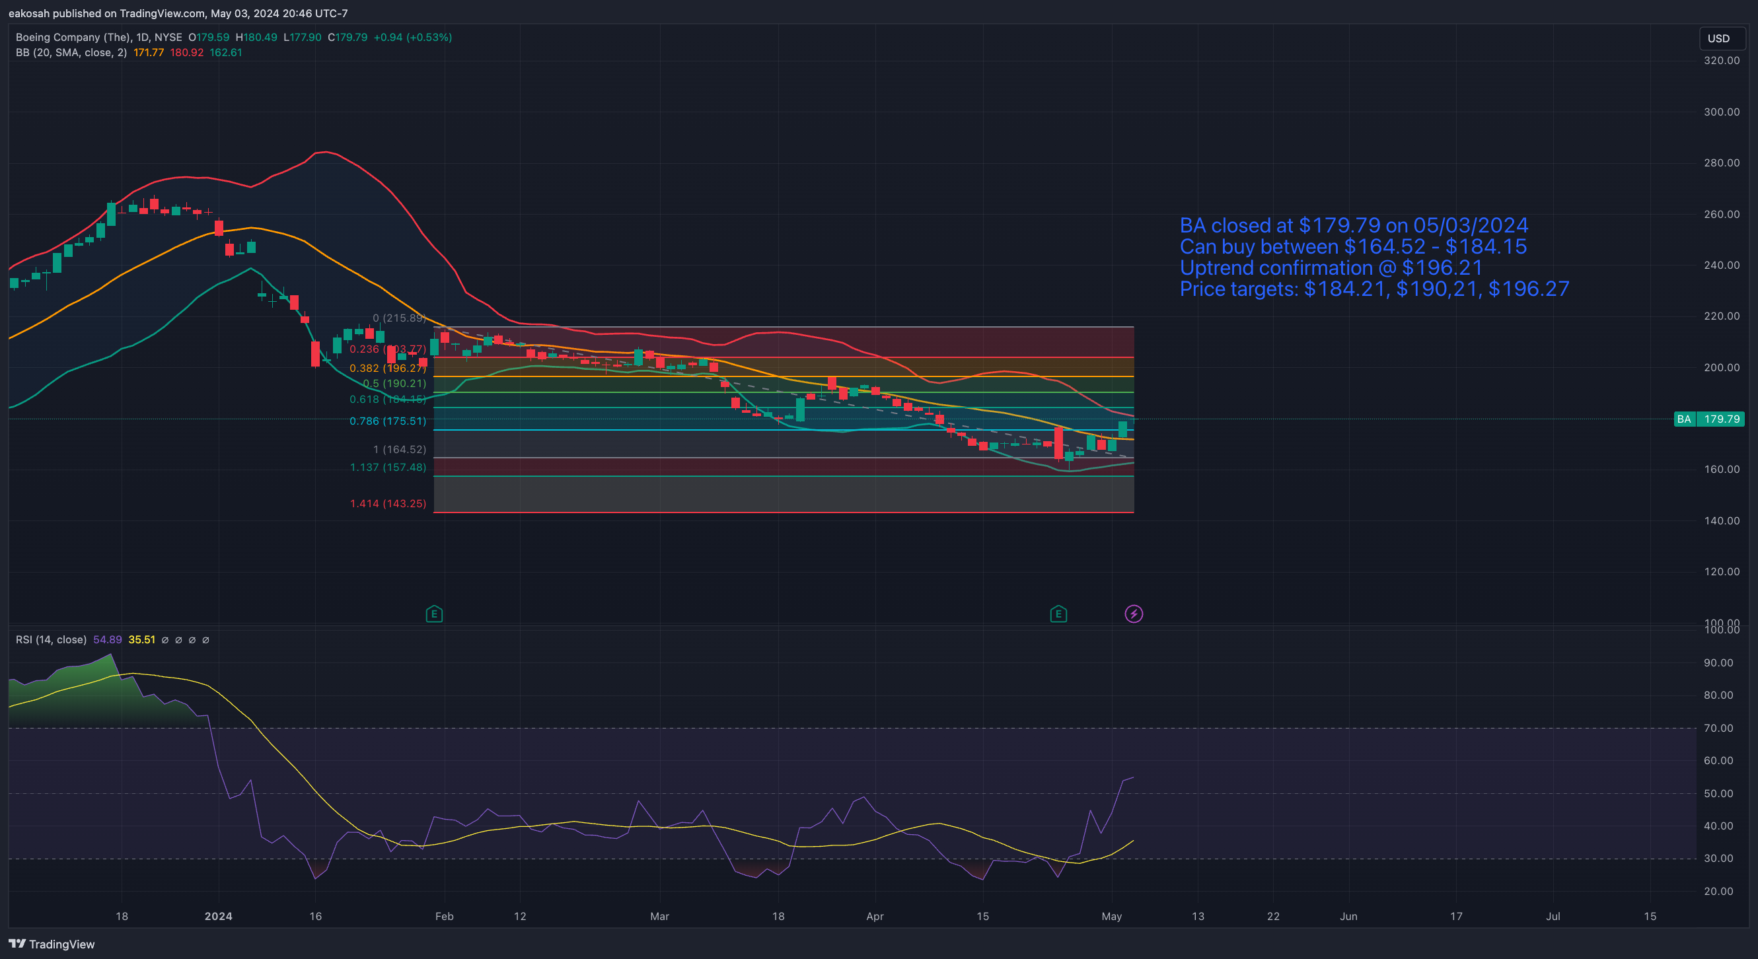Click the Jul label on time axis
The image size is (1758, 959).
point(1553,916)
